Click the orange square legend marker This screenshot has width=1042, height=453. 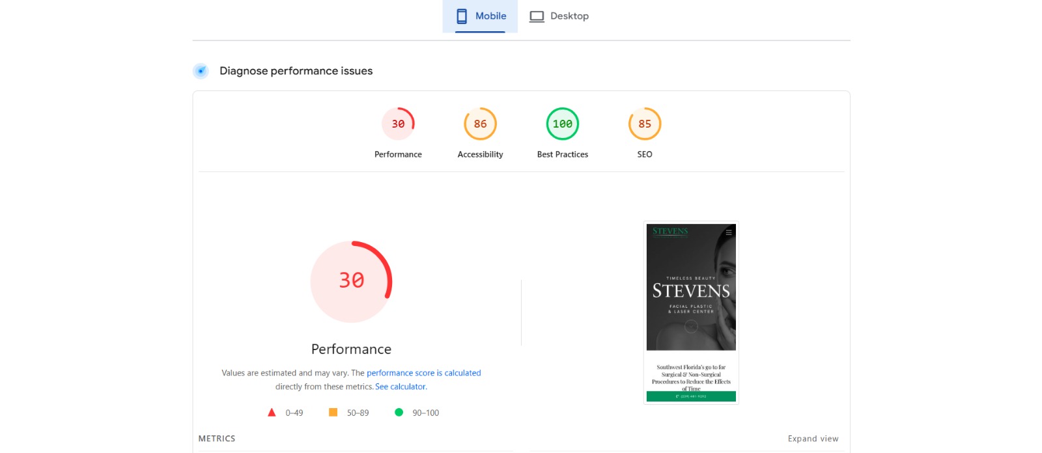coord(333,413)
